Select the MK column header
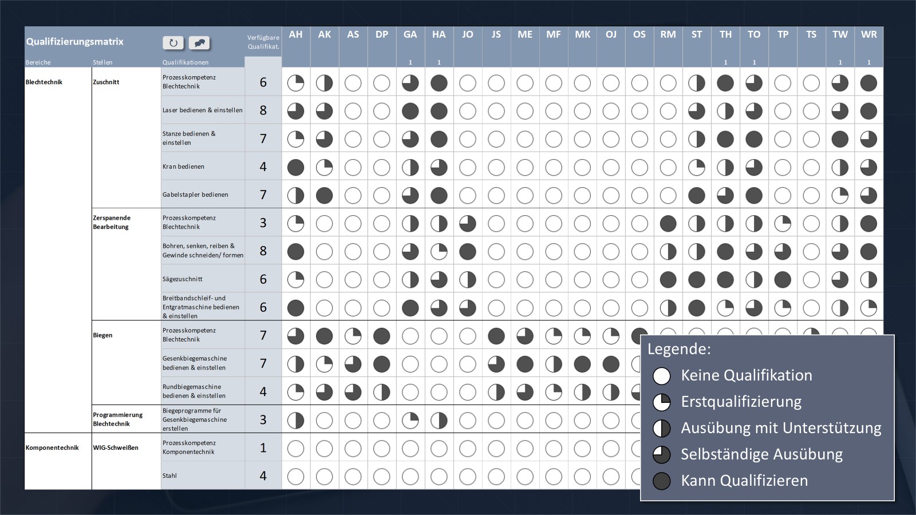Screen dimensions: 916x515 582,34
